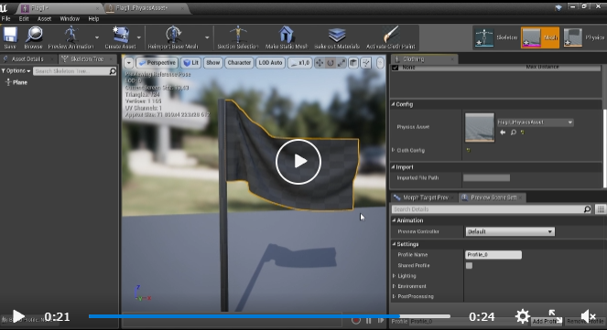Screen dimensions: 607x330
Task: Collapse the Import section
Action: click(393, 167)
